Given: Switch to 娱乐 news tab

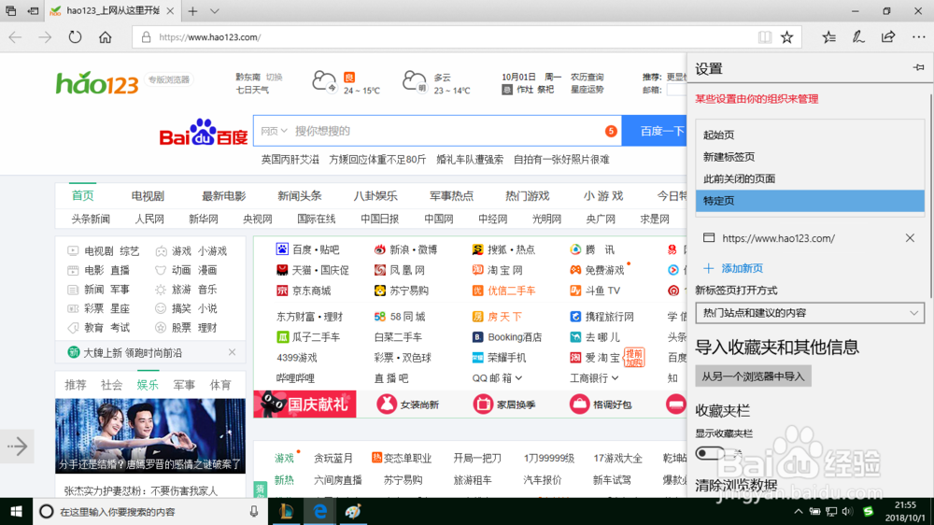Looking at the screenshot, I should point(148,385).
